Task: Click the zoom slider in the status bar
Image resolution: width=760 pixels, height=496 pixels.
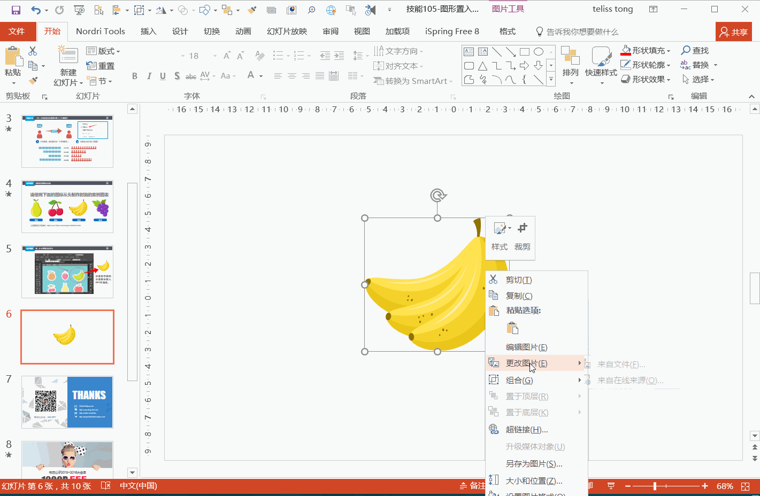Action: pos(666,486)
